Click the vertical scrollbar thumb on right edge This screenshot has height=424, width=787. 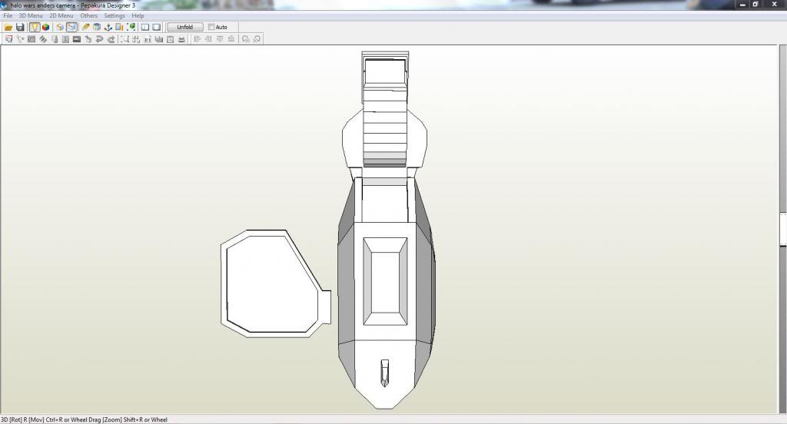pyautogui.click(x=783, y=230)
